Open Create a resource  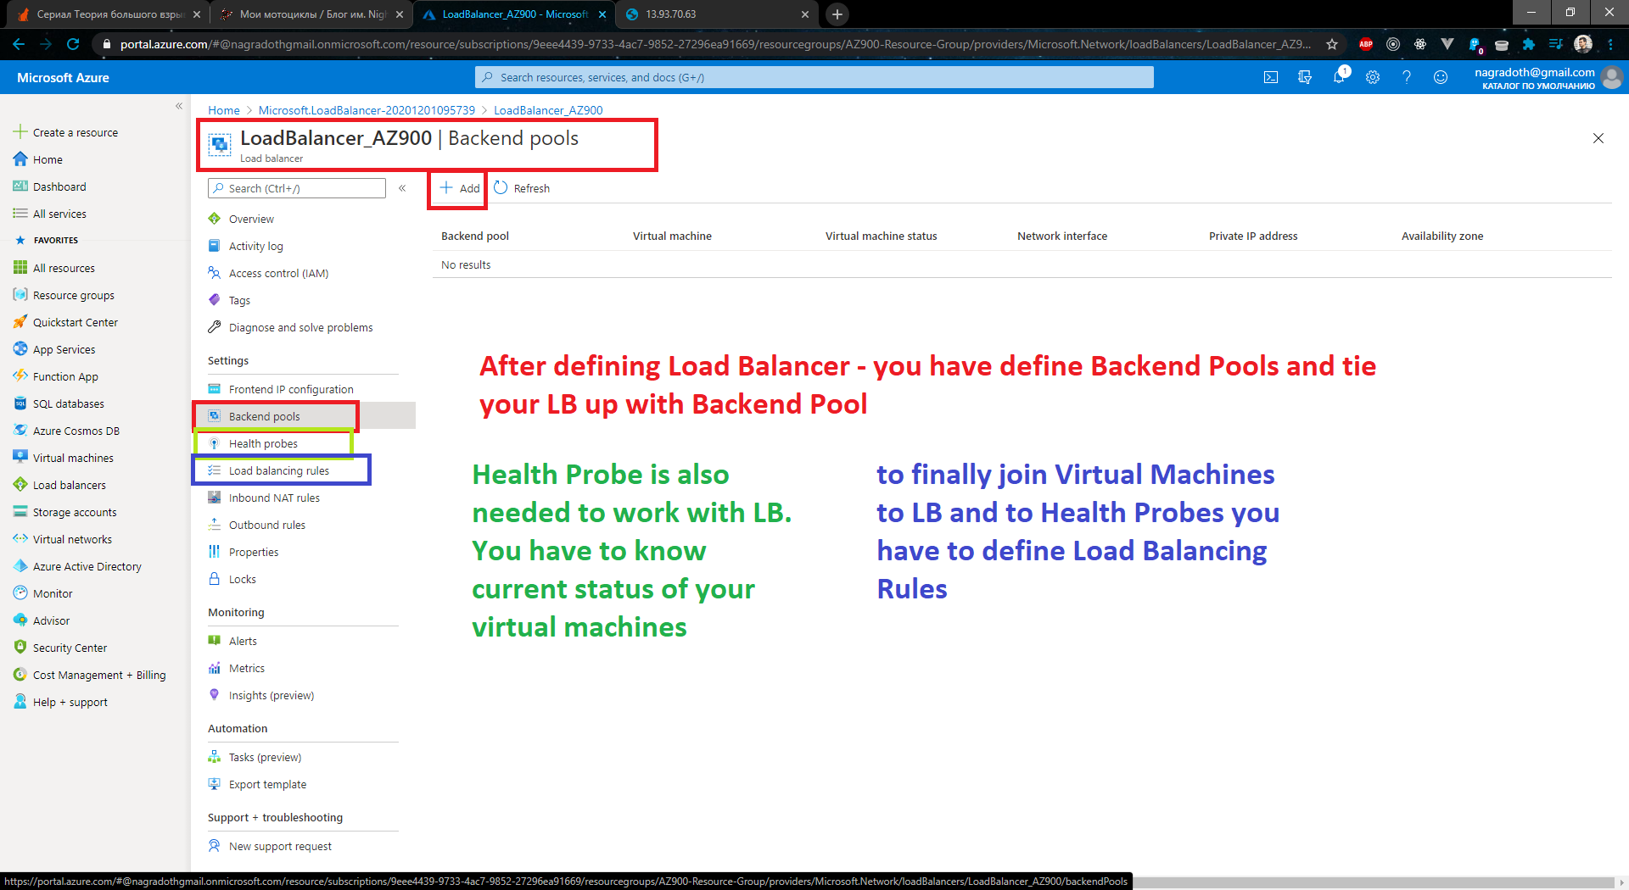point(66,132)
